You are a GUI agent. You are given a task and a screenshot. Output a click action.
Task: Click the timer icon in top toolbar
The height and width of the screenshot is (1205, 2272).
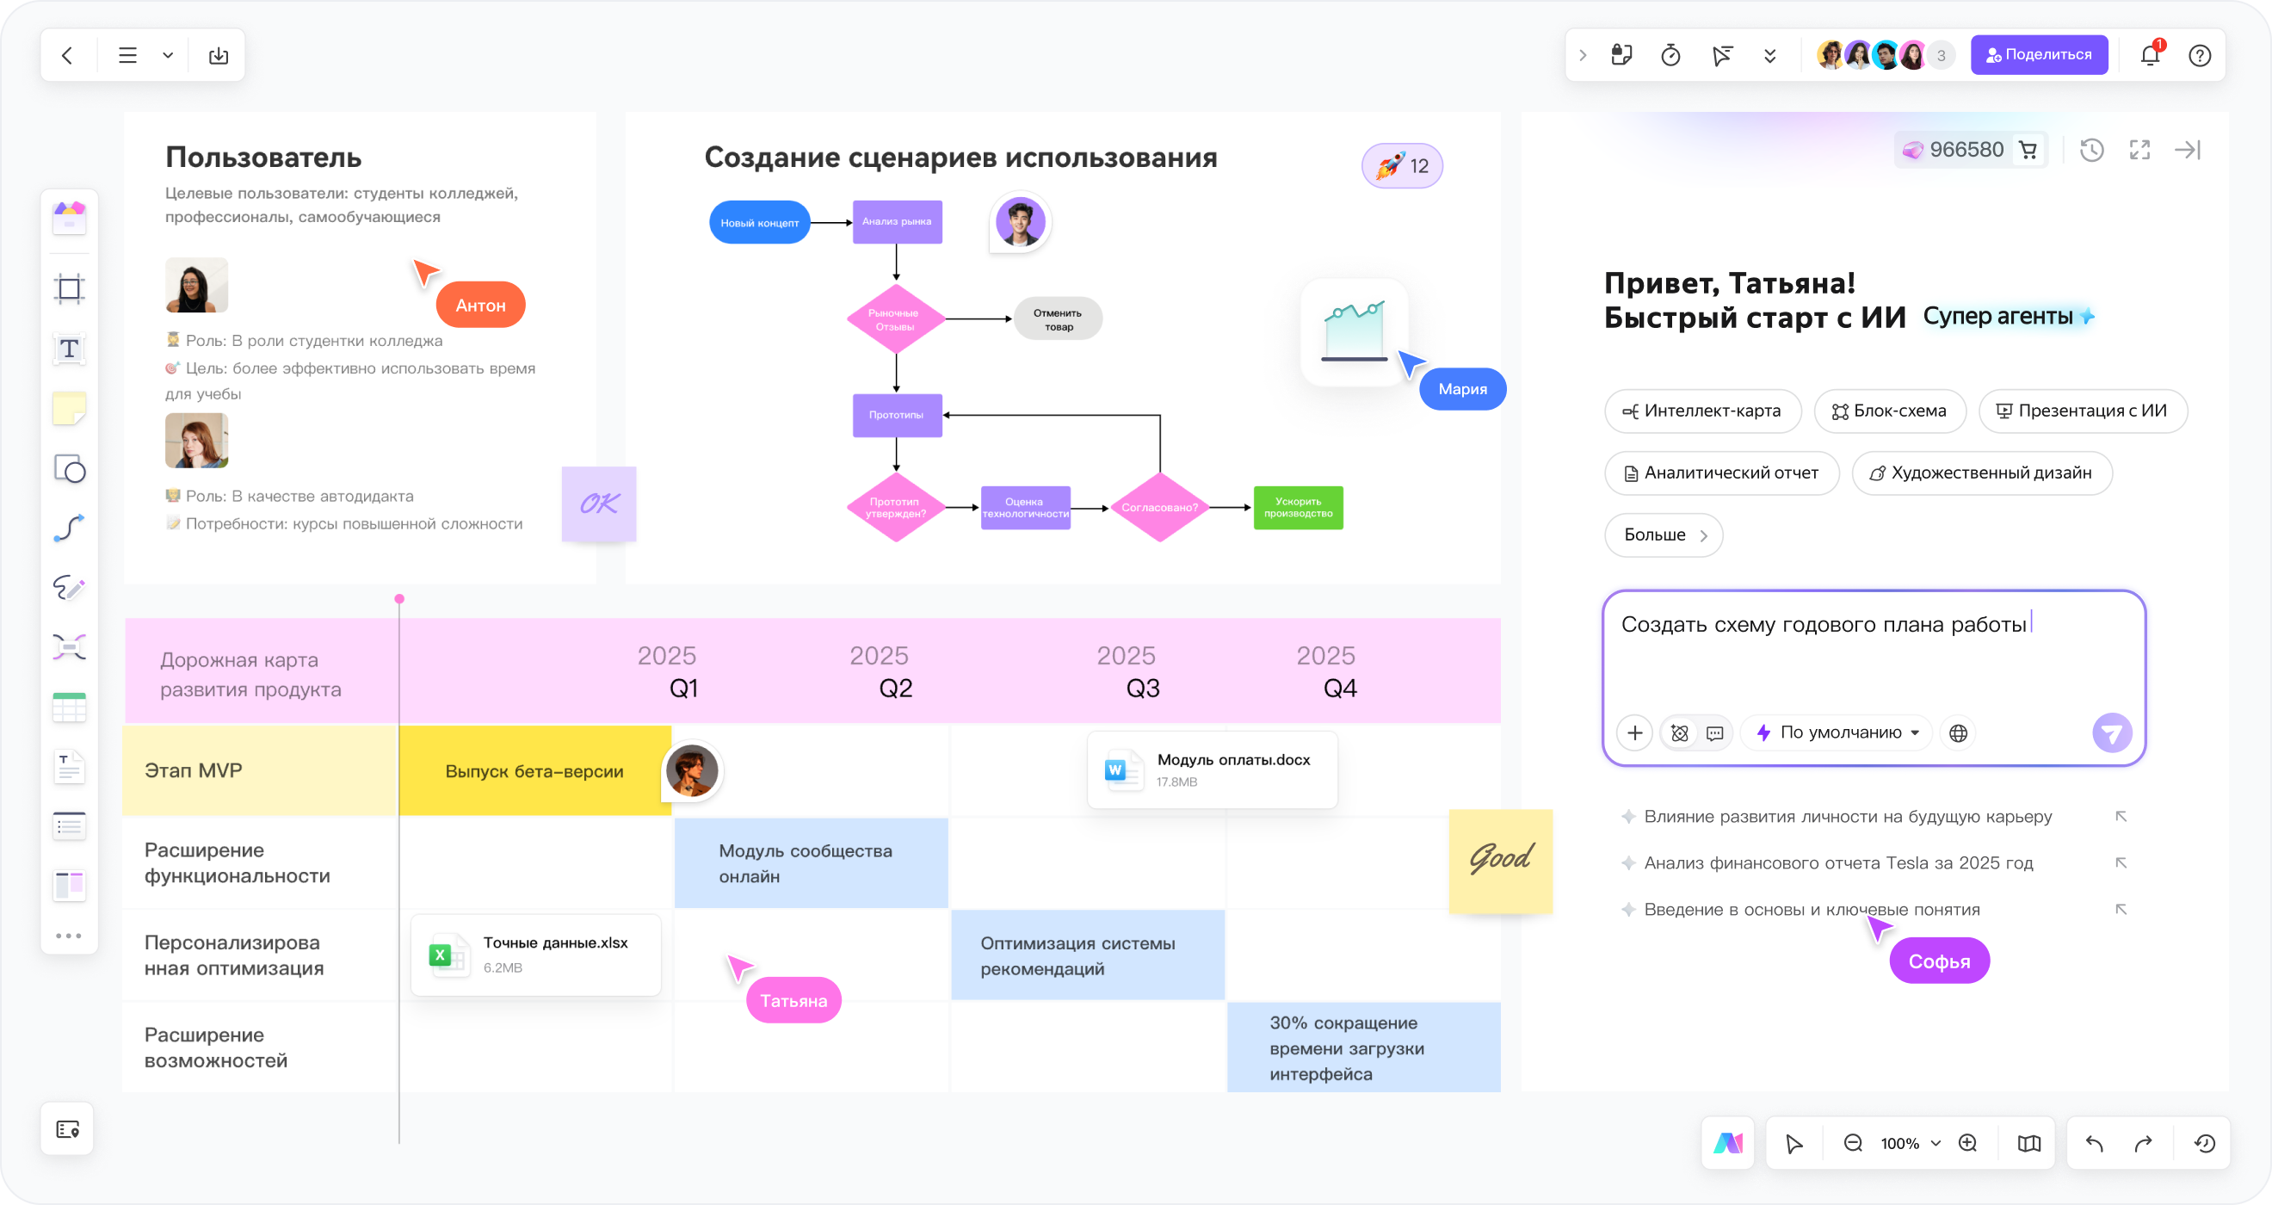coord(1670,56)
